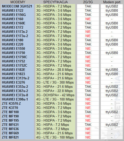
Task: Select the Modem port column header
Action: pos(112,2)
